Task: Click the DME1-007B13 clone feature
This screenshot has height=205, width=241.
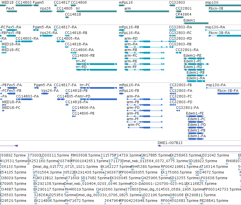Action: point(199,146)
